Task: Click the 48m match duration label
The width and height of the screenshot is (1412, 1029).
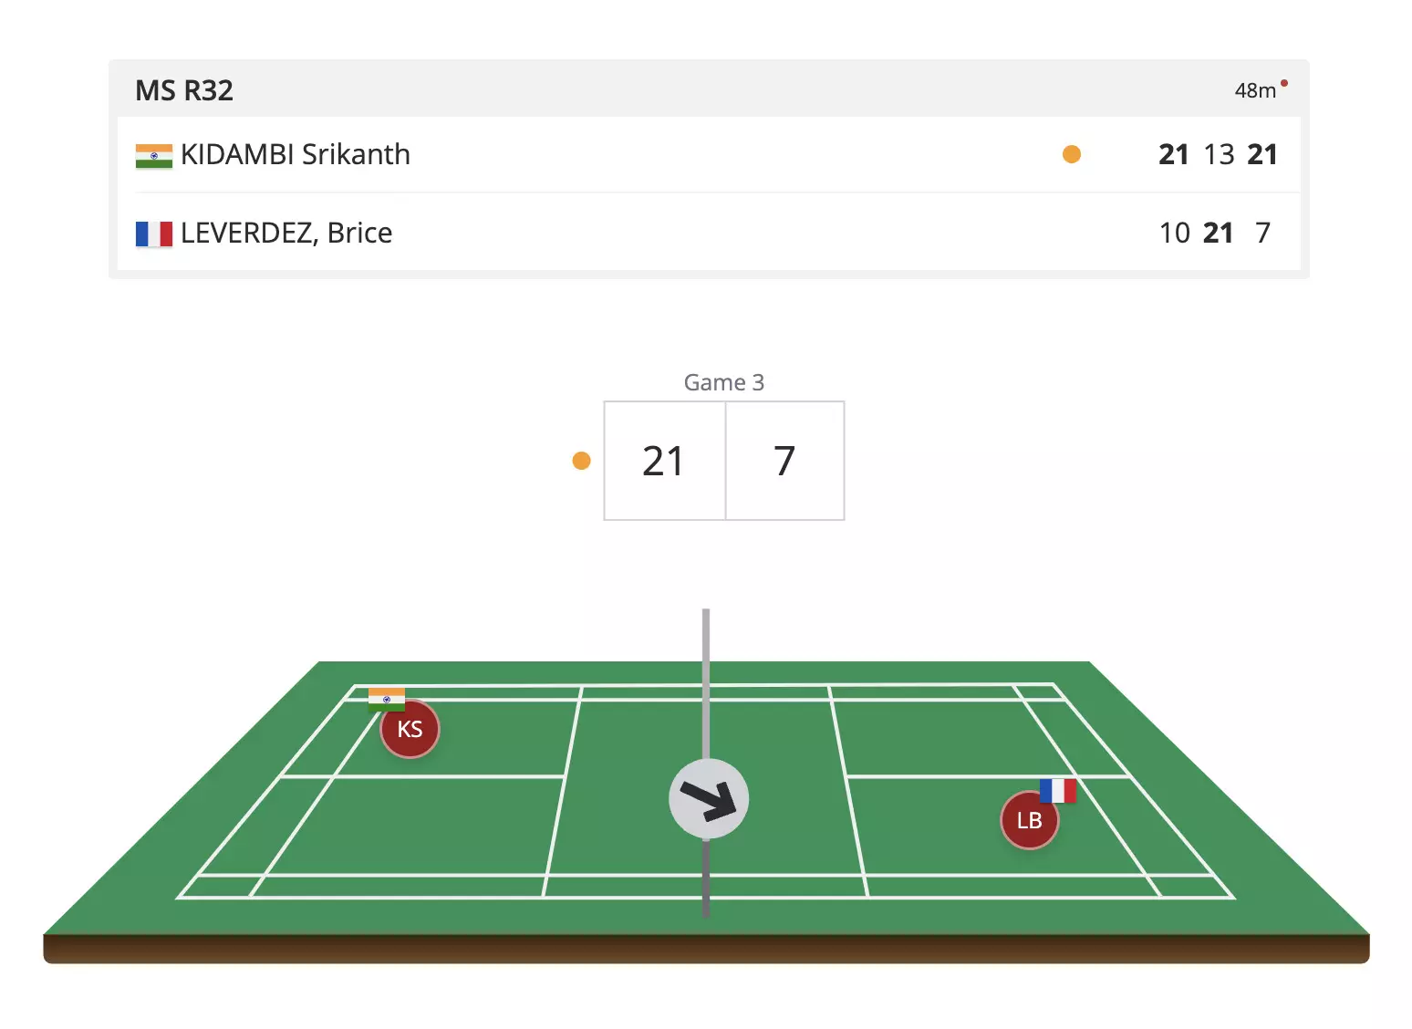Action: [1255, 90]
